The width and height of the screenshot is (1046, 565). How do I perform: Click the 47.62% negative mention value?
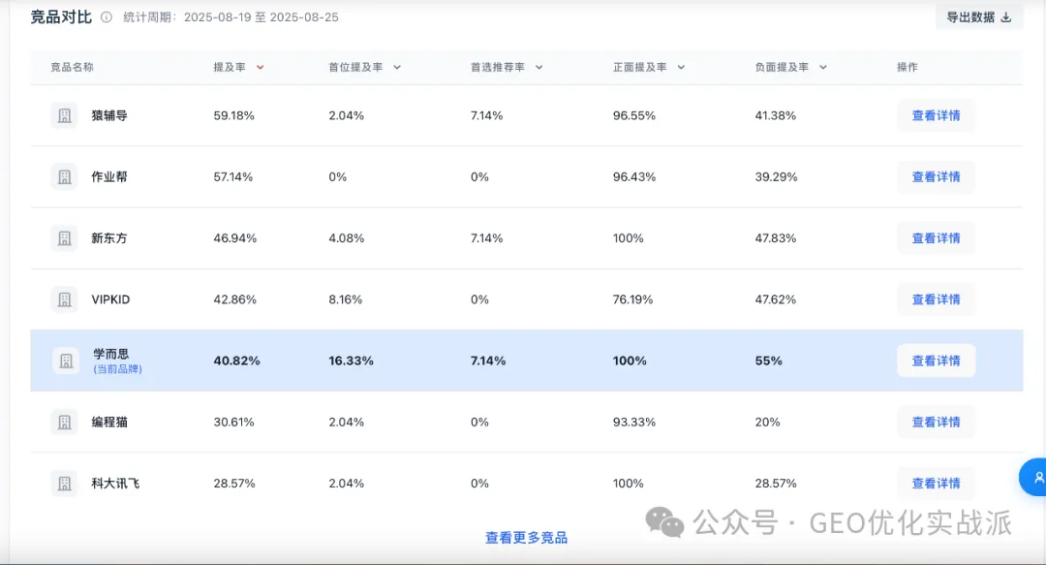coord(776,299)
